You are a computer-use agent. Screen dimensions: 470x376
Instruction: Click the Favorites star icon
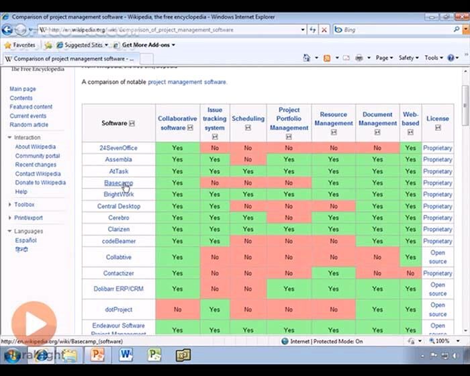[8, 45]
